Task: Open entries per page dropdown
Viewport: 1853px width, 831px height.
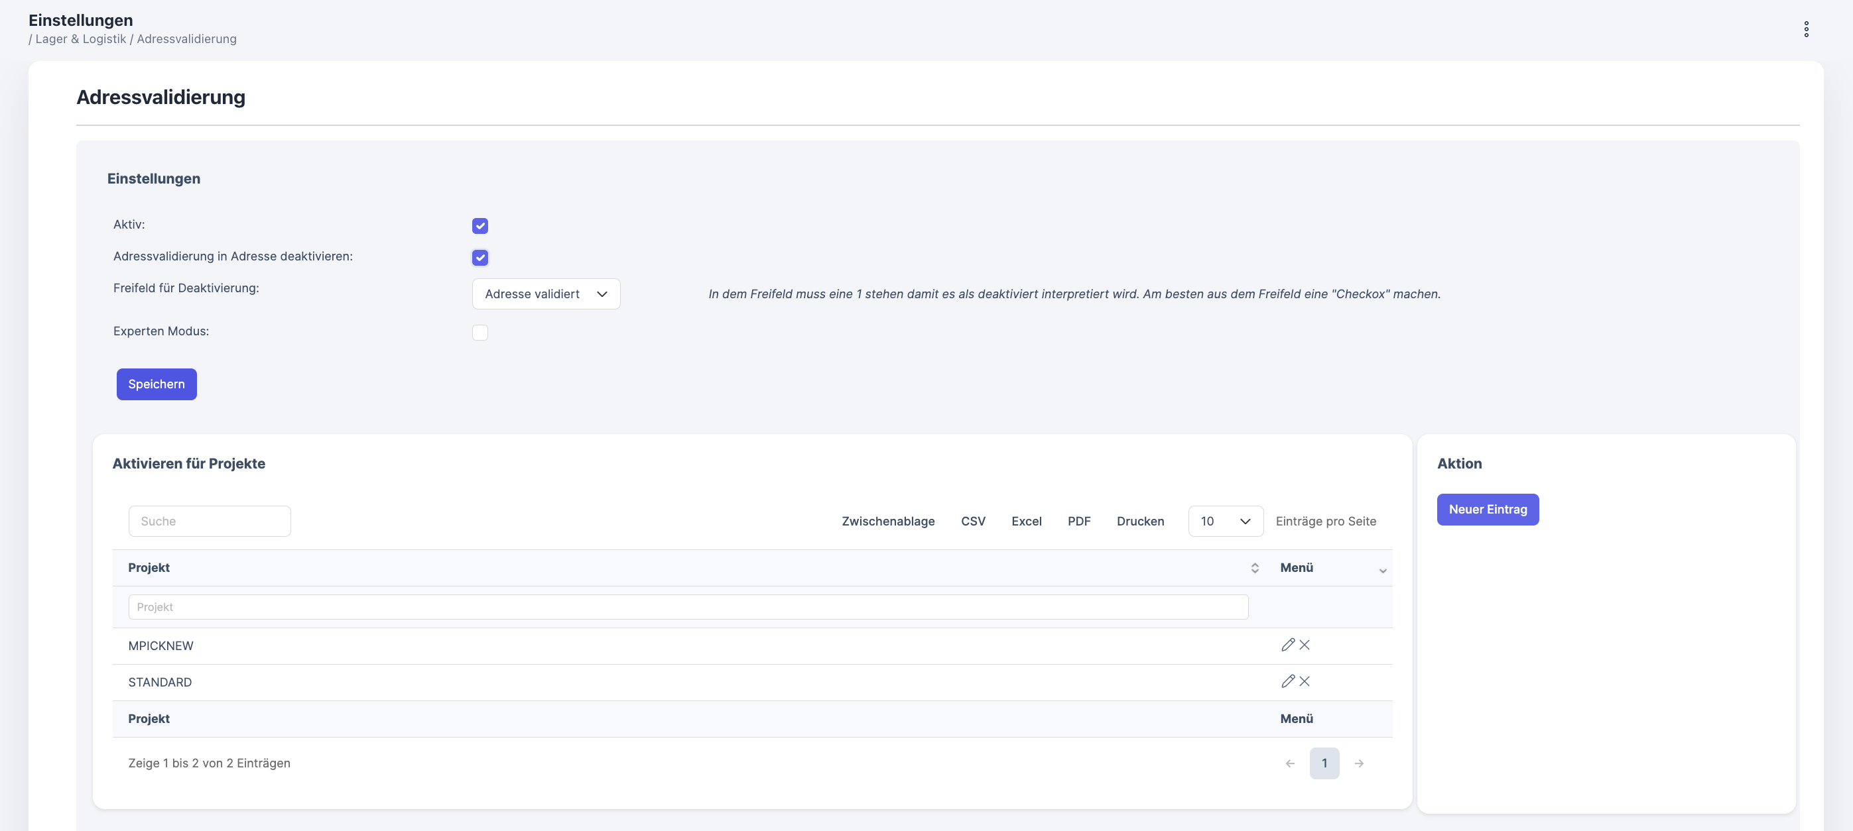Action: (1225, 521)
